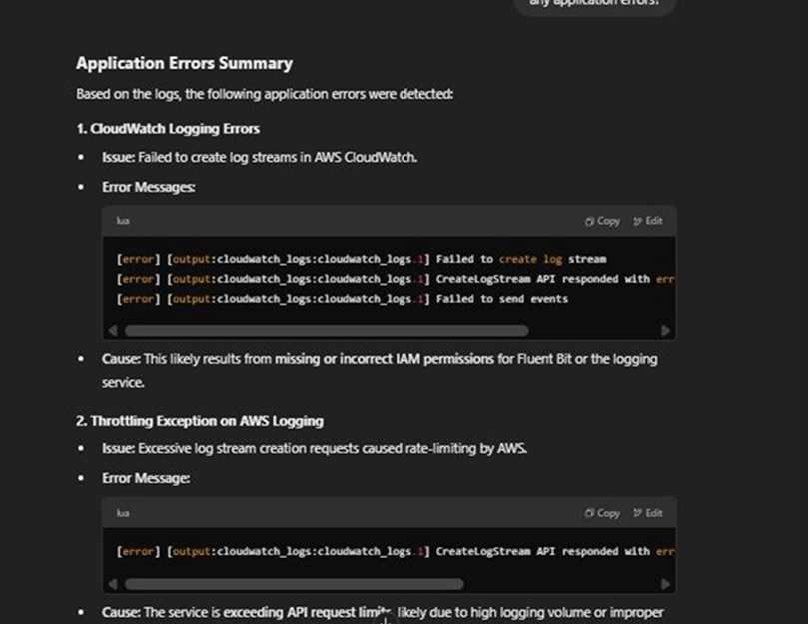Click the error line in the second code block
The height and width of the screenshot is (624, 808).
click(396, 551)
